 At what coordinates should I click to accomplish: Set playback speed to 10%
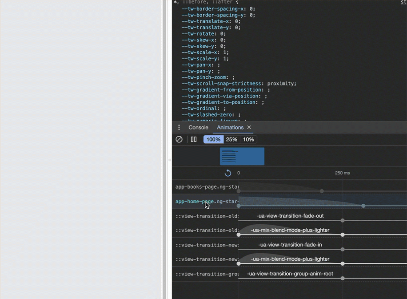click(248, 139)
